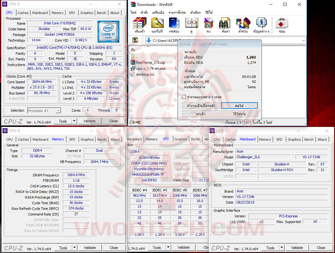The height and width of the screenshot is (253, 335).
Task: Click the Intel Core i7 6700HQ name field
Action: [60, 23]
